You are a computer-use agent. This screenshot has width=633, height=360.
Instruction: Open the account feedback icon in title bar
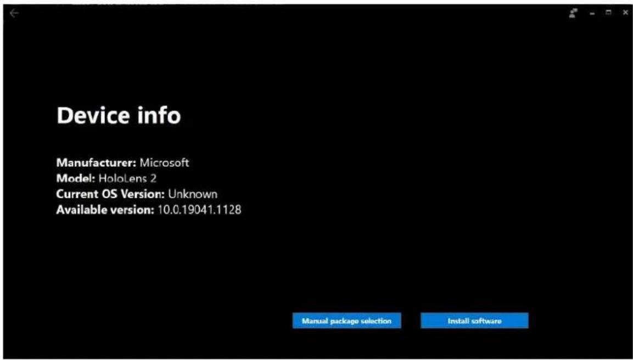coord(573,13)
